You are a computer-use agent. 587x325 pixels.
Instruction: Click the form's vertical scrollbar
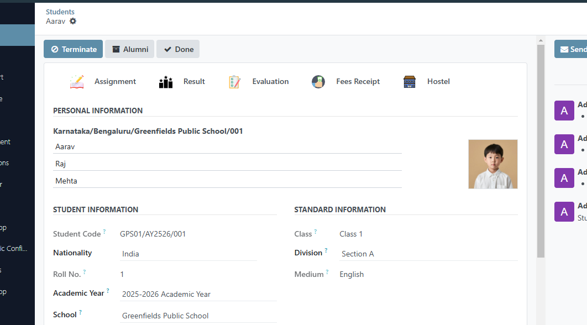[x=541, y=149]
